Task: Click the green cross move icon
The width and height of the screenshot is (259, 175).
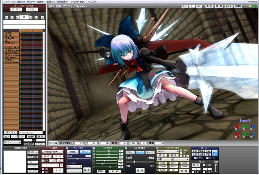Action: point(255,6)
